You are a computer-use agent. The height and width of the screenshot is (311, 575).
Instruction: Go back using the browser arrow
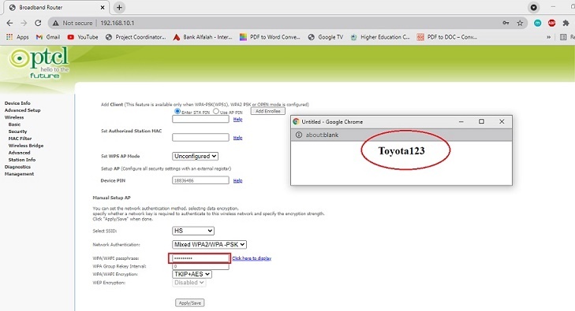pyautogui.click(x=9, y=23)
